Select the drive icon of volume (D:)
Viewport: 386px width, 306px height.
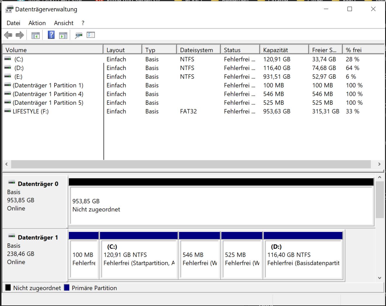(8, 68)
